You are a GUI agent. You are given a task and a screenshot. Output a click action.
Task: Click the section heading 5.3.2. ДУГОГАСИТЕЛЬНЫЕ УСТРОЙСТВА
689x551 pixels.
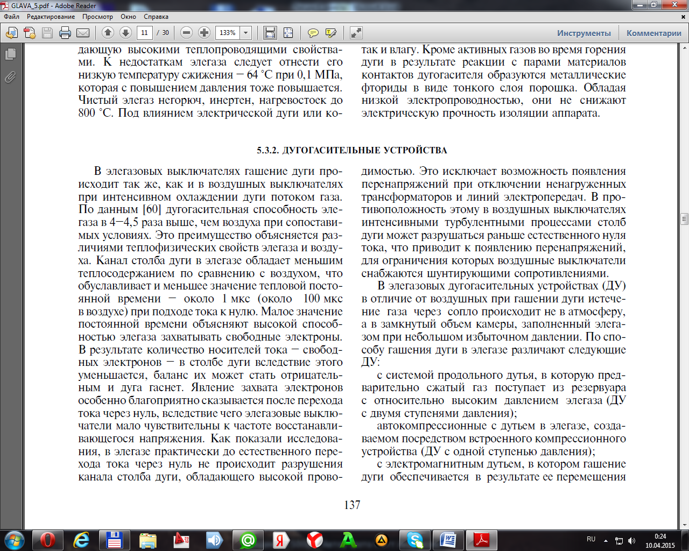pyautogui.click(x=352, y=150)
